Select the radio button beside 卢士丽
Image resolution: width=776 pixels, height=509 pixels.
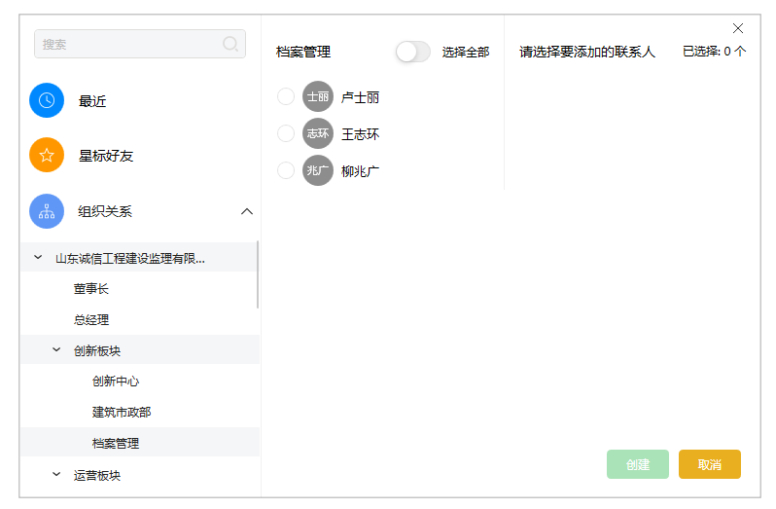pyautogui.click(x=286, y=96)
